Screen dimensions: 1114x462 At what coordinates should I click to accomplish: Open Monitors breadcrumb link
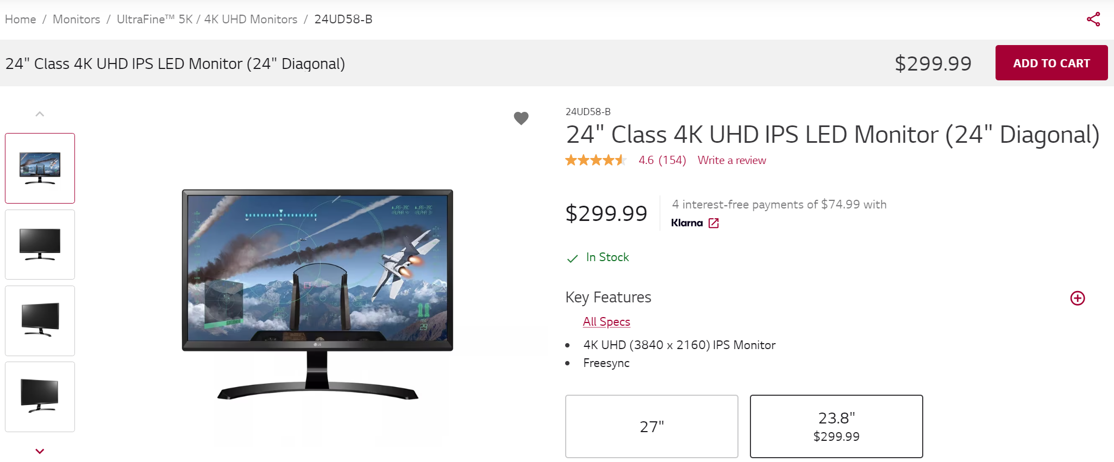coord(77,20)
